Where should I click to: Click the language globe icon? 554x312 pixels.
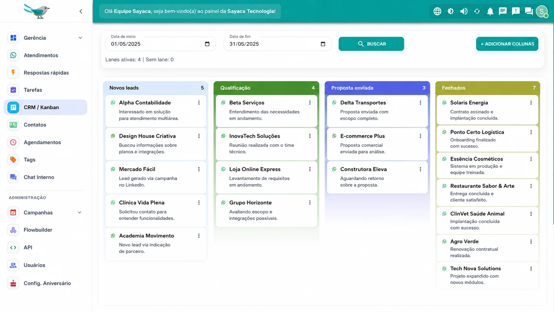coord(437,11)
